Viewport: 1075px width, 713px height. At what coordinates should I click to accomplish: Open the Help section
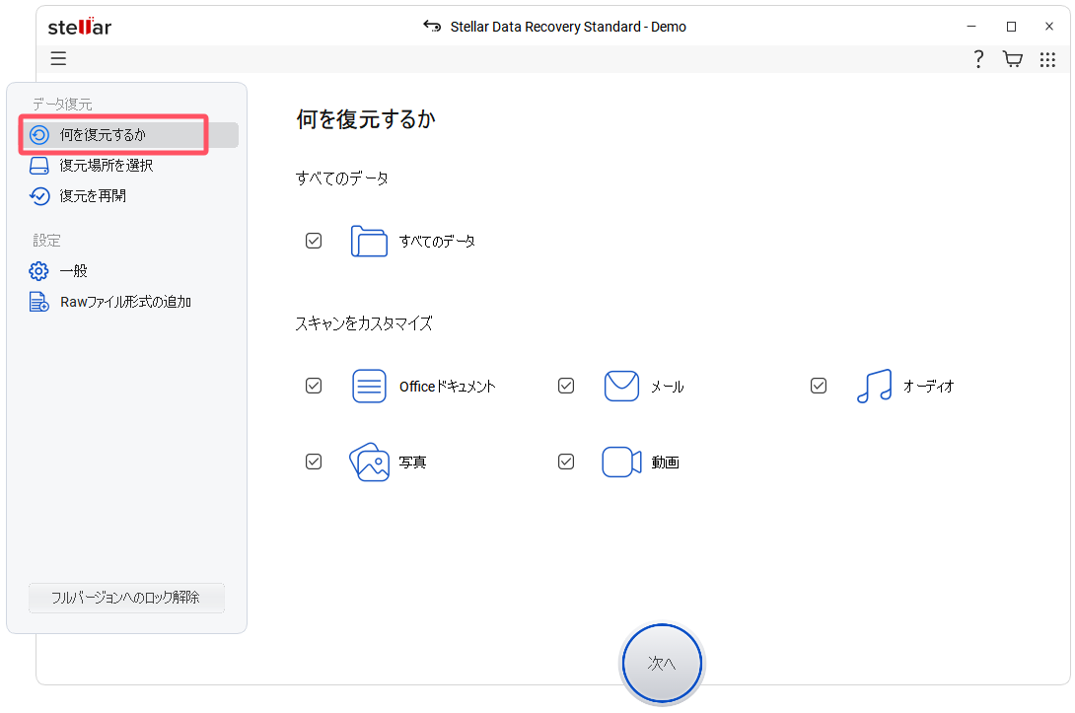[x=977, y=58]
